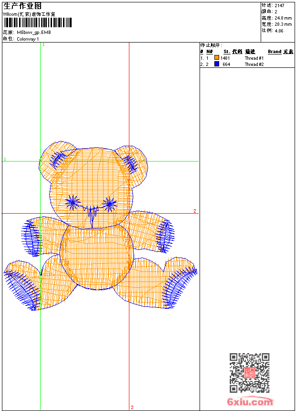Click the Colorway 1 label

28,39
